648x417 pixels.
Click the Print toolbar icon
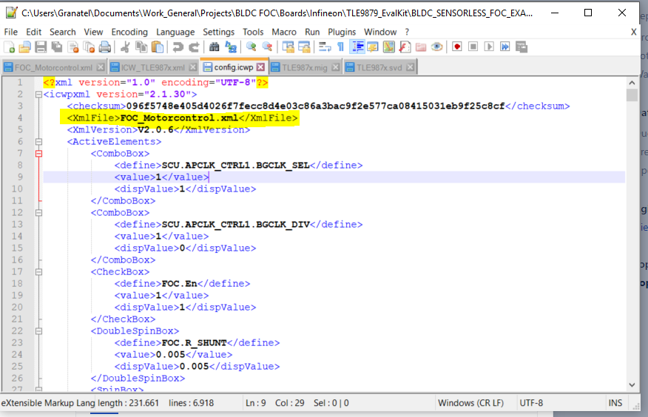(x=105, y=47)
